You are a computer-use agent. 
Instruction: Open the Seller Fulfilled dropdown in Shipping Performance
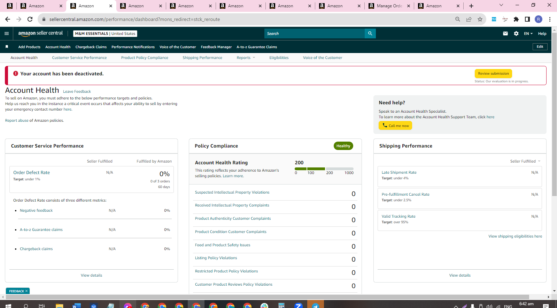point(525,161)
